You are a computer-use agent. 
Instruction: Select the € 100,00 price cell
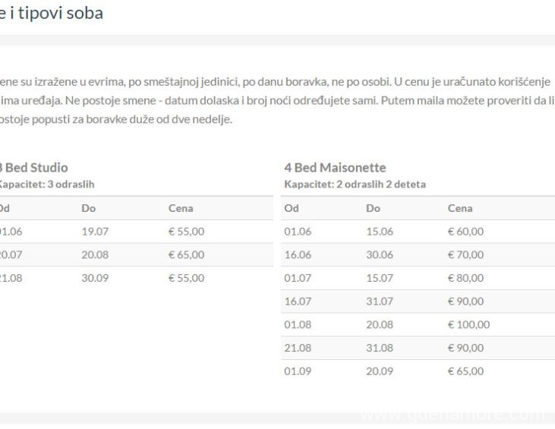click(x=469, y=325)
